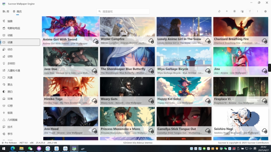Download the Jinx Hood wallpaper
Image resolution: width=271 pixels, height=152 pixels.
coord(95,131)
